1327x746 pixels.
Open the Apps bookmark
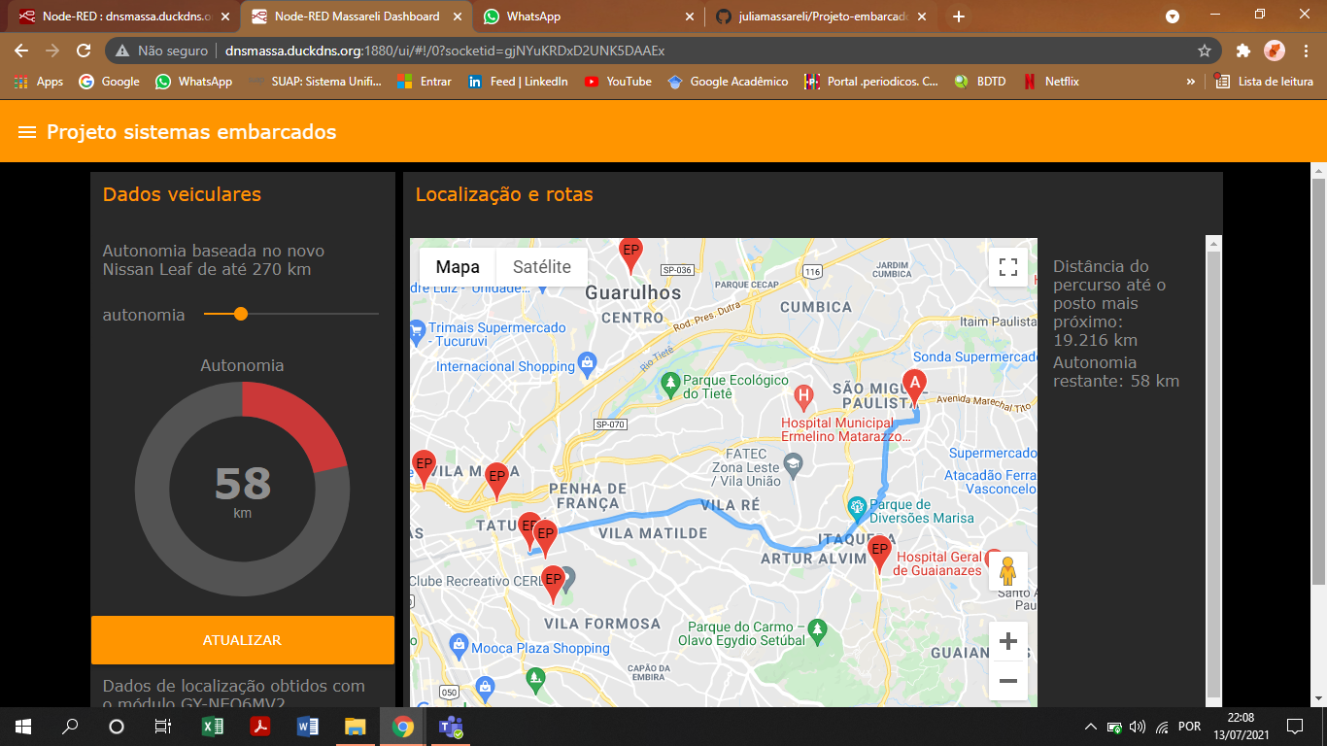click(39, 82)
